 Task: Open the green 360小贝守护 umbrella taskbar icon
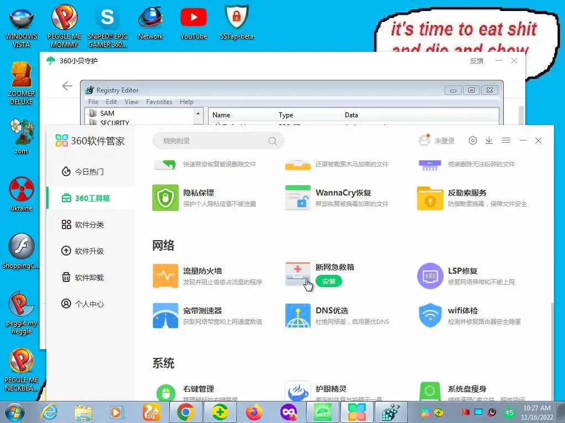(x=322, y=412)
